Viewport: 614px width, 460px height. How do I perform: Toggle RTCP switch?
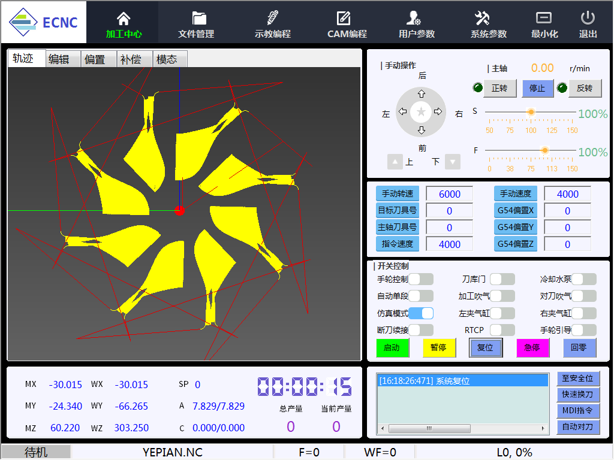[502, 330]
